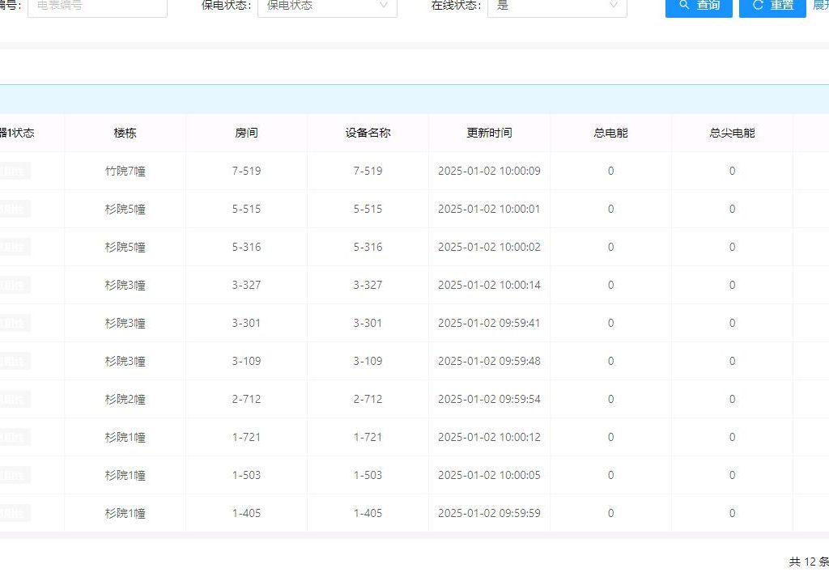Open the 保电状态 dropdown
Image resolution: width=829 pixels, height=585 pixels.
point(327,6)
